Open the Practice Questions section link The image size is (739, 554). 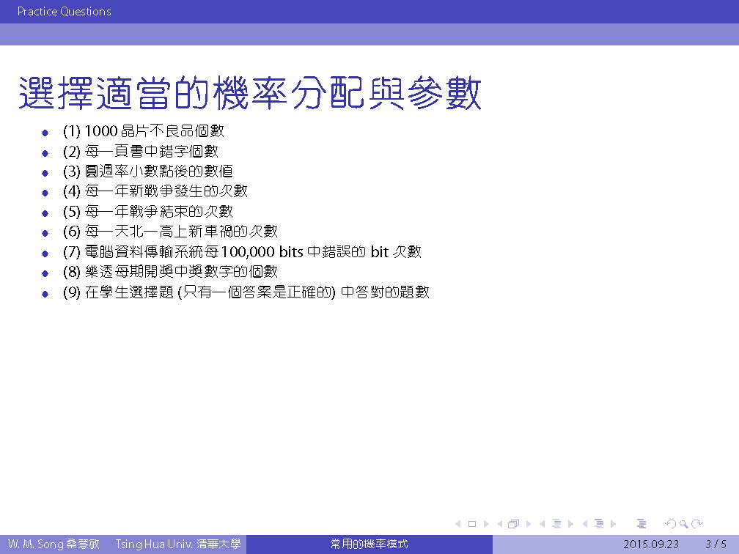click(x=64, y=12)
